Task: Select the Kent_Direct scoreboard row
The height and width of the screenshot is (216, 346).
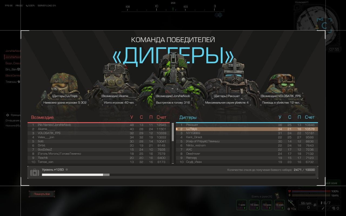Action: click(247, 137)
